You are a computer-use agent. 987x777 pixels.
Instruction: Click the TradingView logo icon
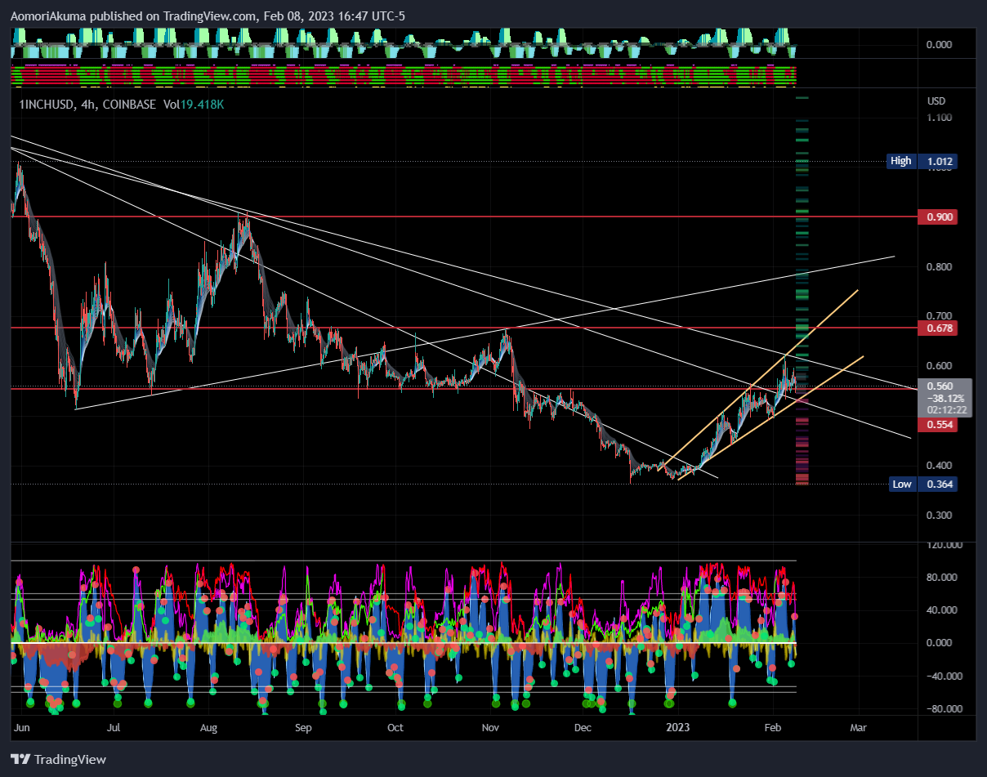coord(19,760)
